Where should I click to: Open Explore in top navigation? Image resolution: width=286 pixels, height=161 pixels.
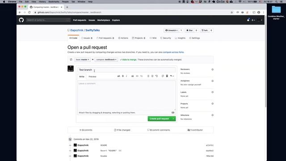(116, 20)
